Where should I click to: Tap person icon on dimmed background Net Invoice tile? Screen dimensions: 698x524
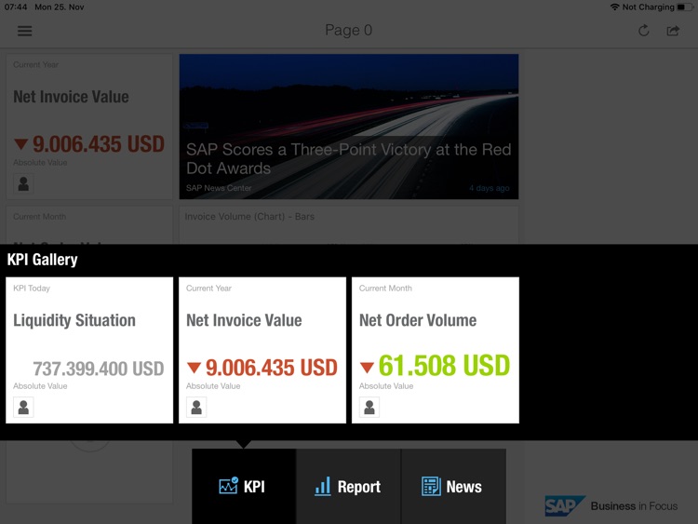[x=23, y=183]
